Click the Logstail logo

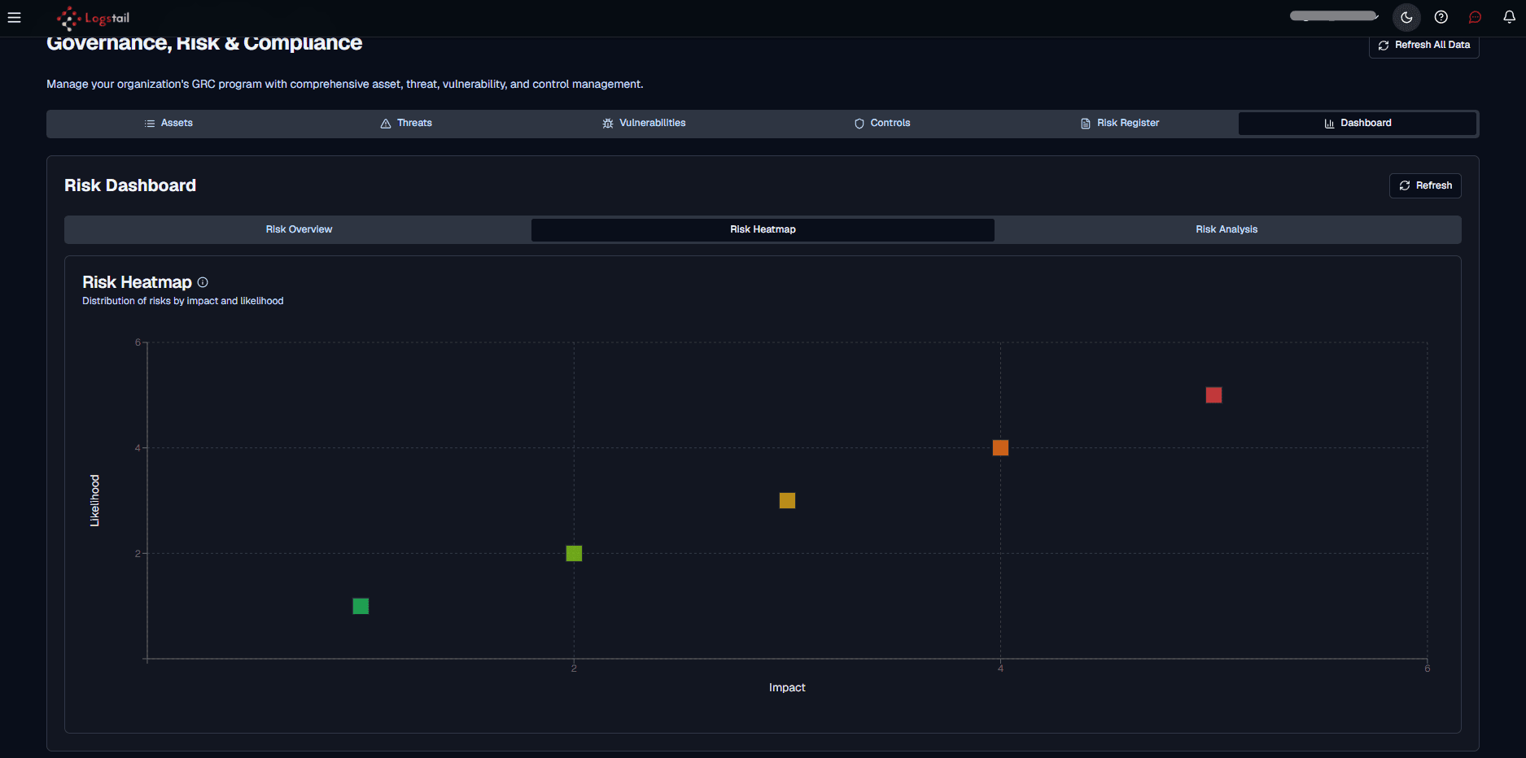[x=93, y=18]
